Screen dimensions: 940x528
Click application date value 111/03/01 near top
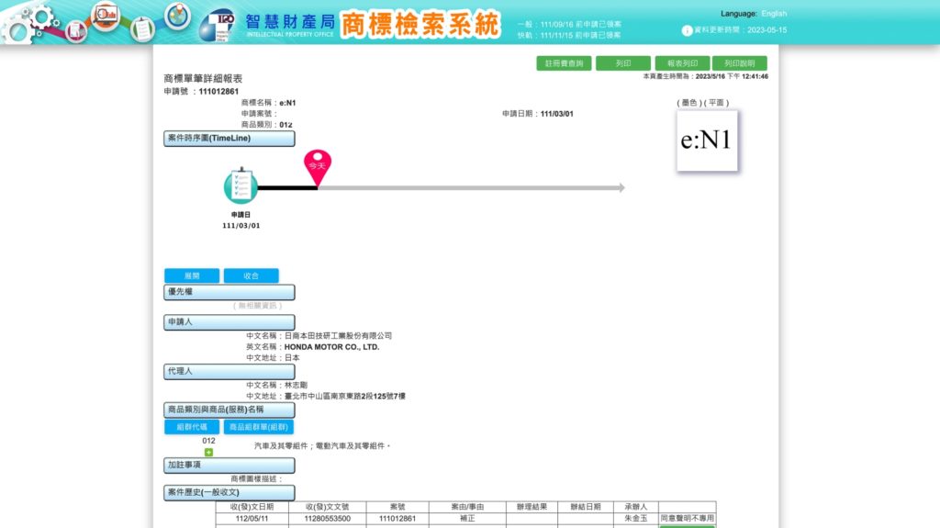557,113
